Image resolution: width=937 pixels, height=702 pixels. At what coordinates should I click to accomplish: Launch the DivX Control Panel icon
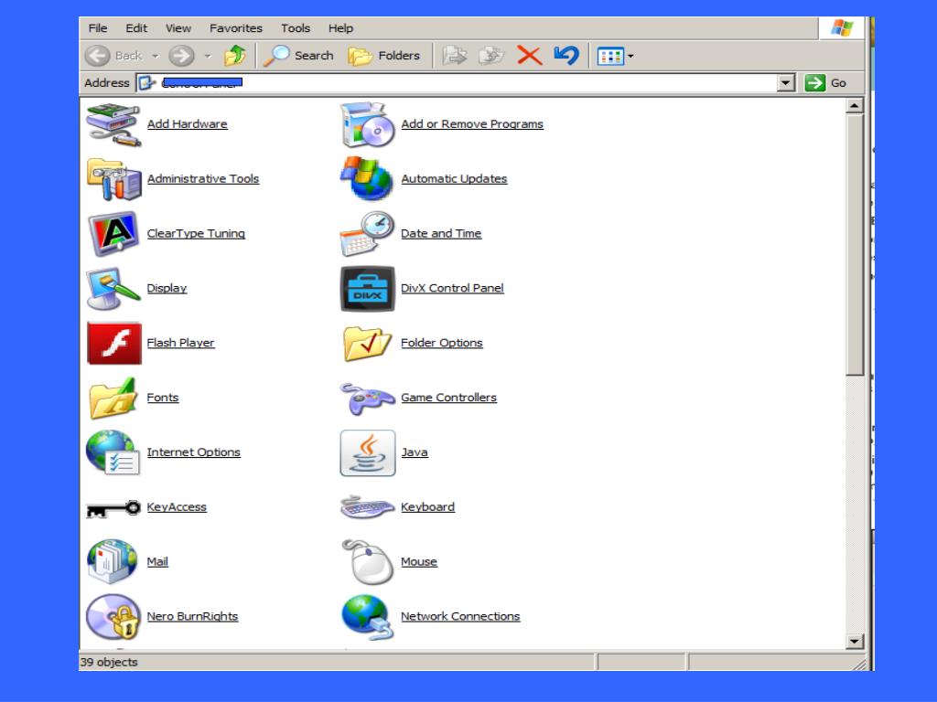tap(368, 289)
